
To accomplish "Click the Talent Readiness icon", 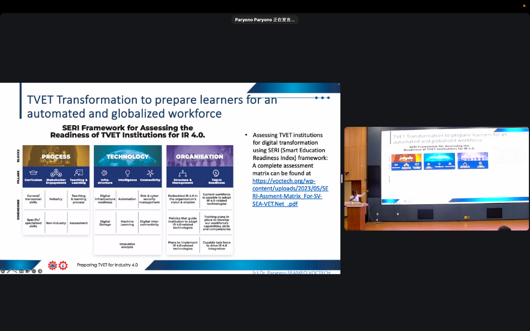I will pyautogui.click(x=216, y=174).
